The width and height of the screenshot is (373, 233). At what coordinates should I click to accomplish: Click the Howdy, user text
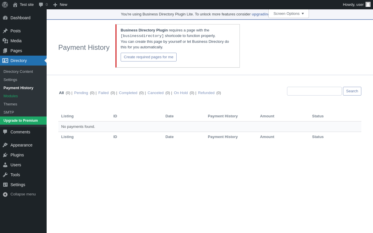[353, 4]
